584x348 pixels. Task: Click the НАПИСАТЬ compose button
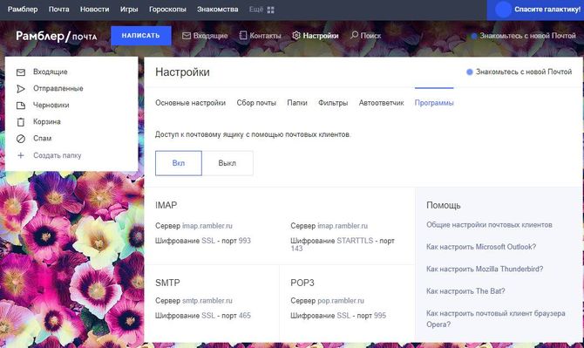[x=141, y=36]
